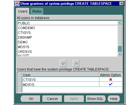Click the user list's scrollbar thumb
This screenshot has width=139, height=105.
(x=120, y=35)
